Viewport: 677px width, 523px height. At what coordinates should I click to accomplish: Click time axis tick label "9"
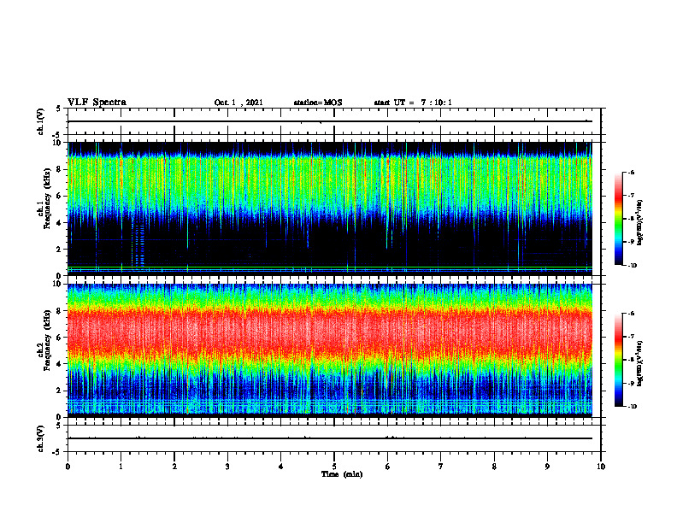pos(547,467)
